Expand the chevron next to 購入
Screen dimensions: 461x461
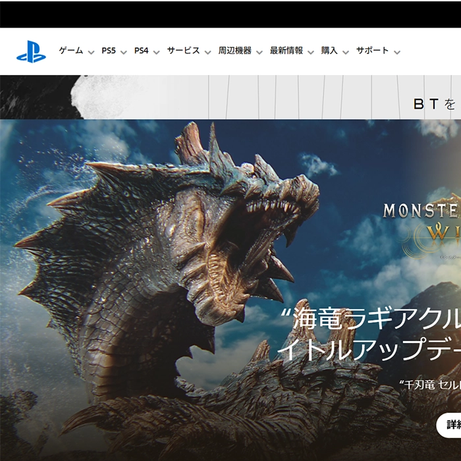click(346, 52)
